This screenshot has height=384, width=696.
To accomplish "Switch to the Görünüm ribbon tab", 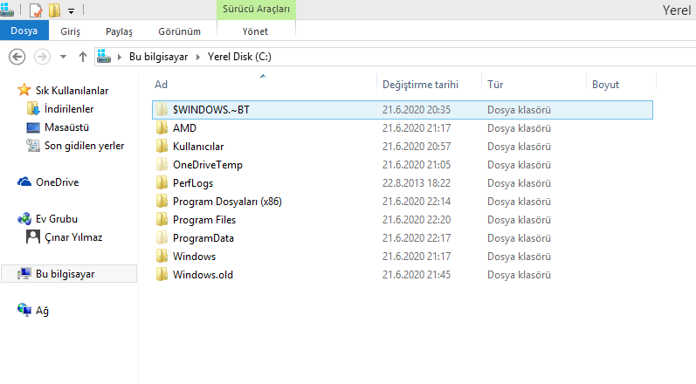I will [x=179, y=31].
